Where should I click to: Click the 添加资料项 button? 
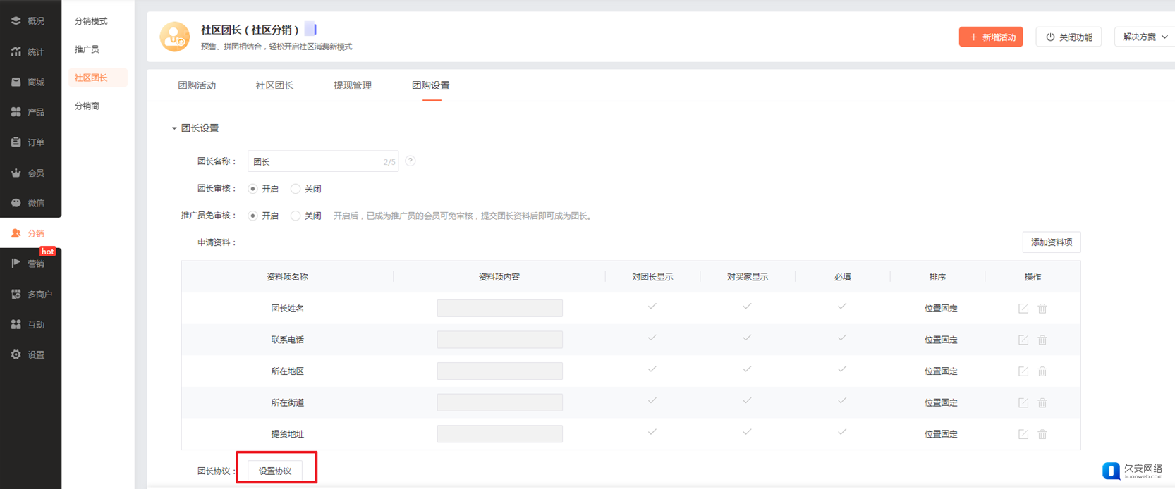[x=1052, y=242]
